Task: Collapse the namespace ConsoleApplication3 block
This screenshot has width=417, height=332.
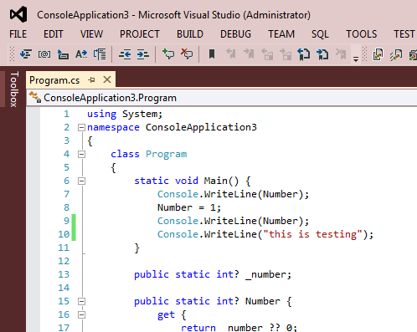Action: point(81,128)
